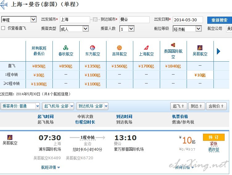
Task: Click lowest 1程中转 price ¥10起 in 所有航班 column
Action: [39, 75]
